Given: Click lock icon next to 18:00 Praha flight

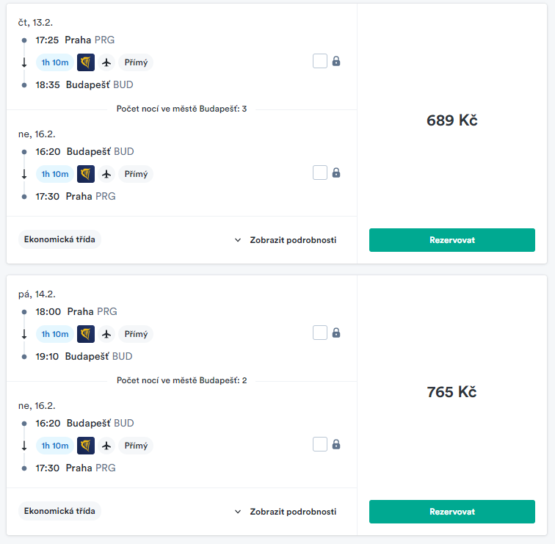Looking at the screenshot, I should tap(336, 333).
